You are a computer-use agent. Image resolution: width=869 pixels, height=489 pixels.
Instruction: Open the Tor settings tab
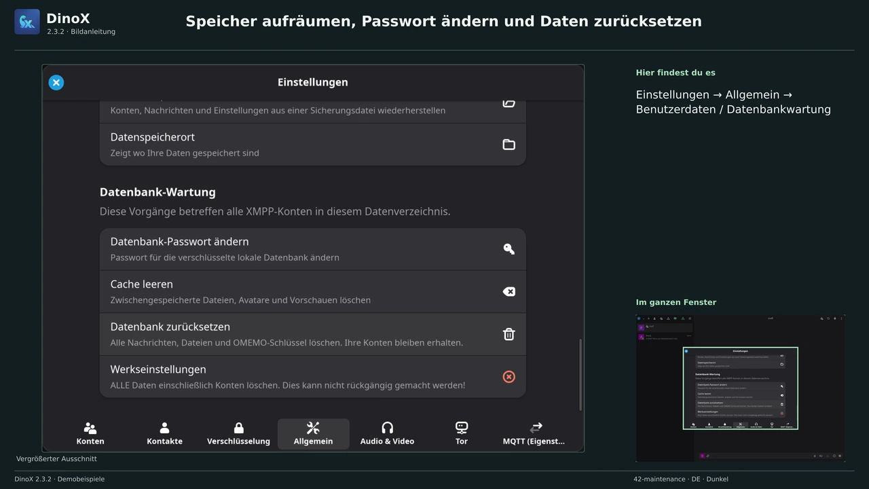[462, 434]
